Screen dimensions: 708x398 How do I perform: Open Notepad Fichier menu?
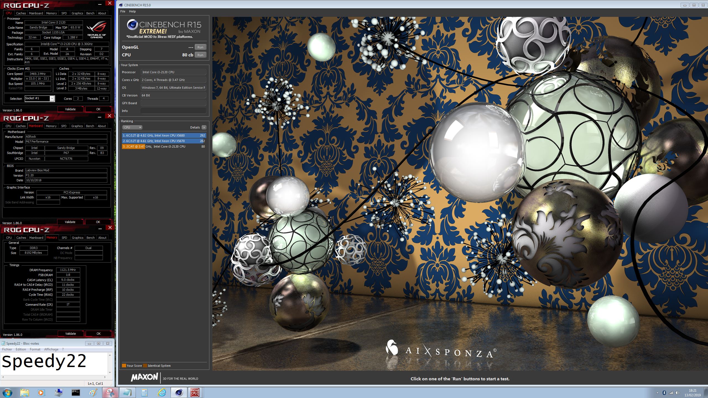click(7, 349)
